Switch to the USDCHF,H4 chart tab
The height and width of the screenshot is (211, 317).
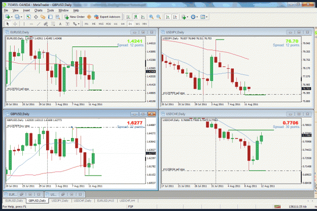(x=127, y=201)
